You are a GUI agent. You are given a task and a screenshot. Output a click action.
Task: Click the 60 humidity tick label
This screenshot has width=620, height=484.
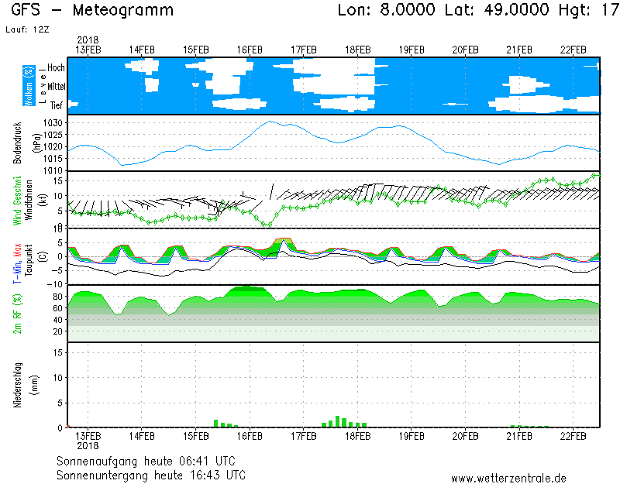tap(57, 308)
